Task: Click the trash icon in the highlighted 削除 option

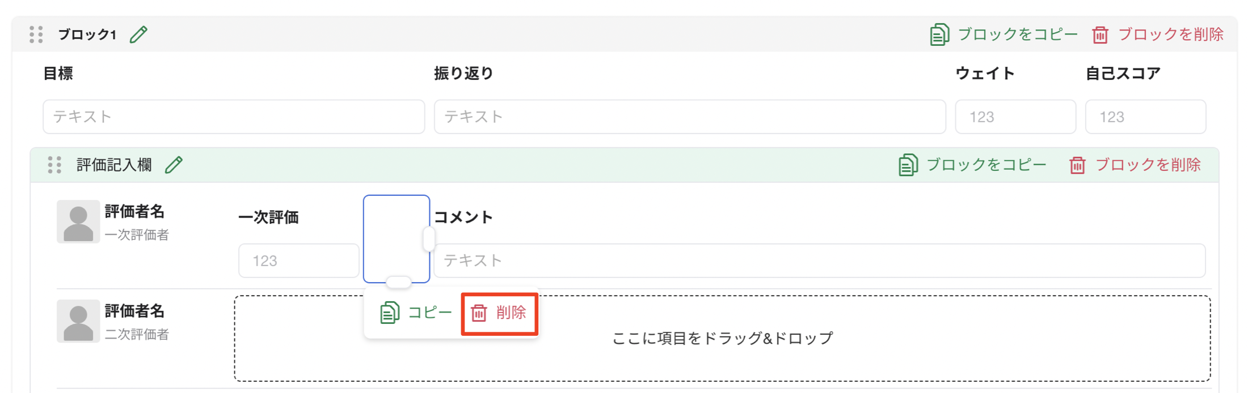Action: pyautogui.click(x=478, y=313)
